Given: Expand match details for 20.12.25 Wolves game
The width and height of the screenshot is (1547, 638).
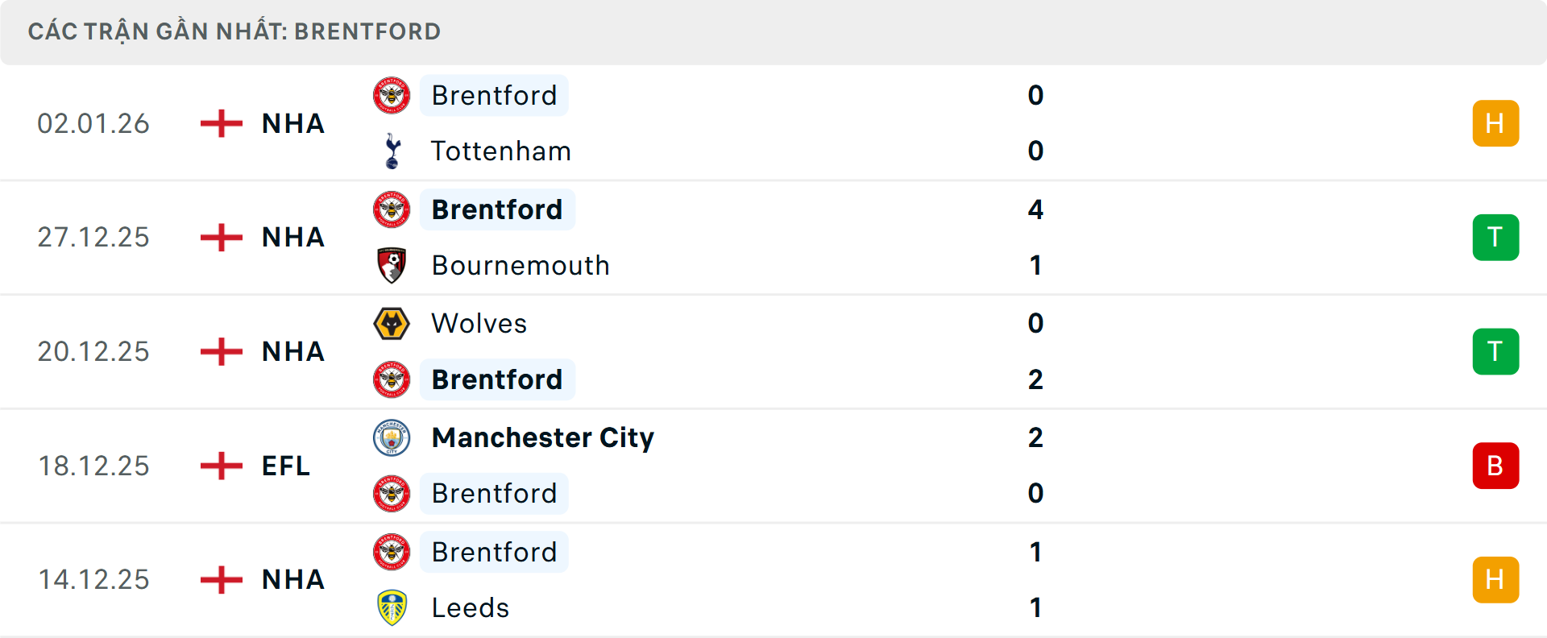Looking at the screenshot, I should click(773, 351).
